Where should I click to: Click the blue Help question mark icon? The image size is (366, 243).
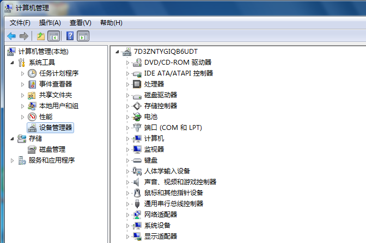click(x=70, y=36)
